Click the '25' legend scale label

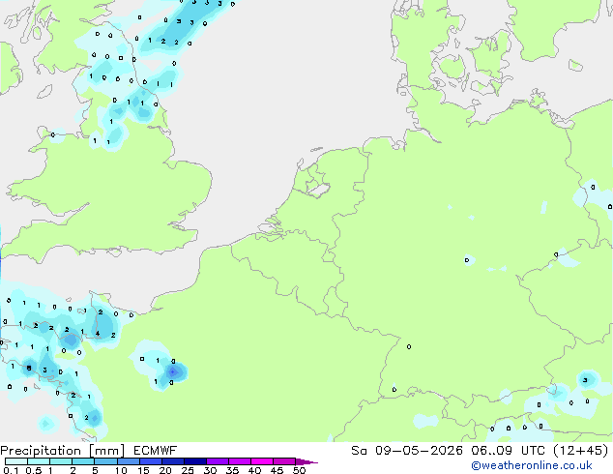[x=188, y=470]
